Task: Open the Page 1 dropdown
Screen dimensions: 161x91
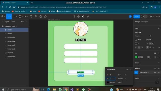Action: pos(24,22)
